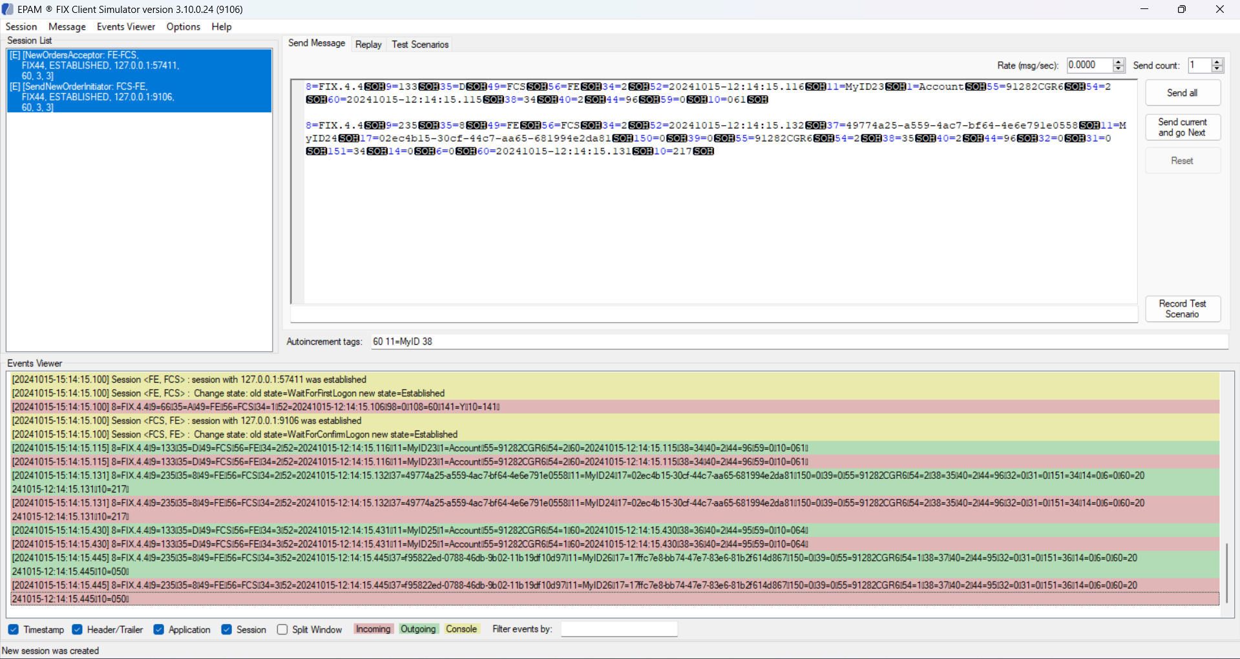Click the Reset button
This screenshot has width=1240, height=659.
pyautogui.click(x=1182, y=161)
